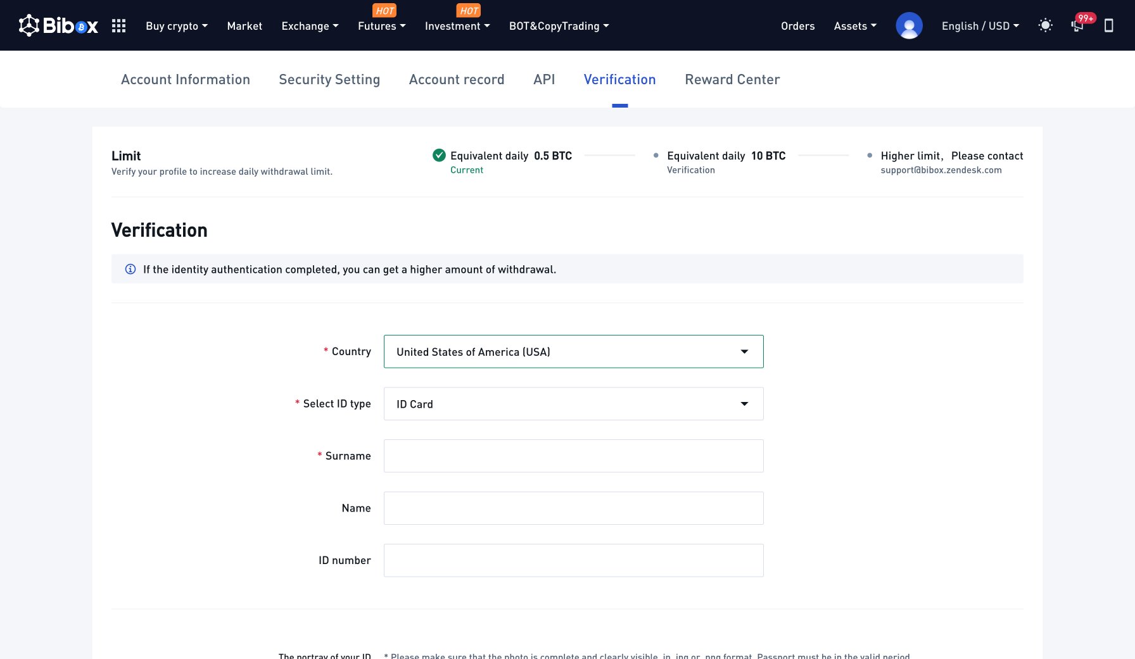Click the mobile app download icon
This screenshot has width=1135, height=659.
tap(1108, 25)
